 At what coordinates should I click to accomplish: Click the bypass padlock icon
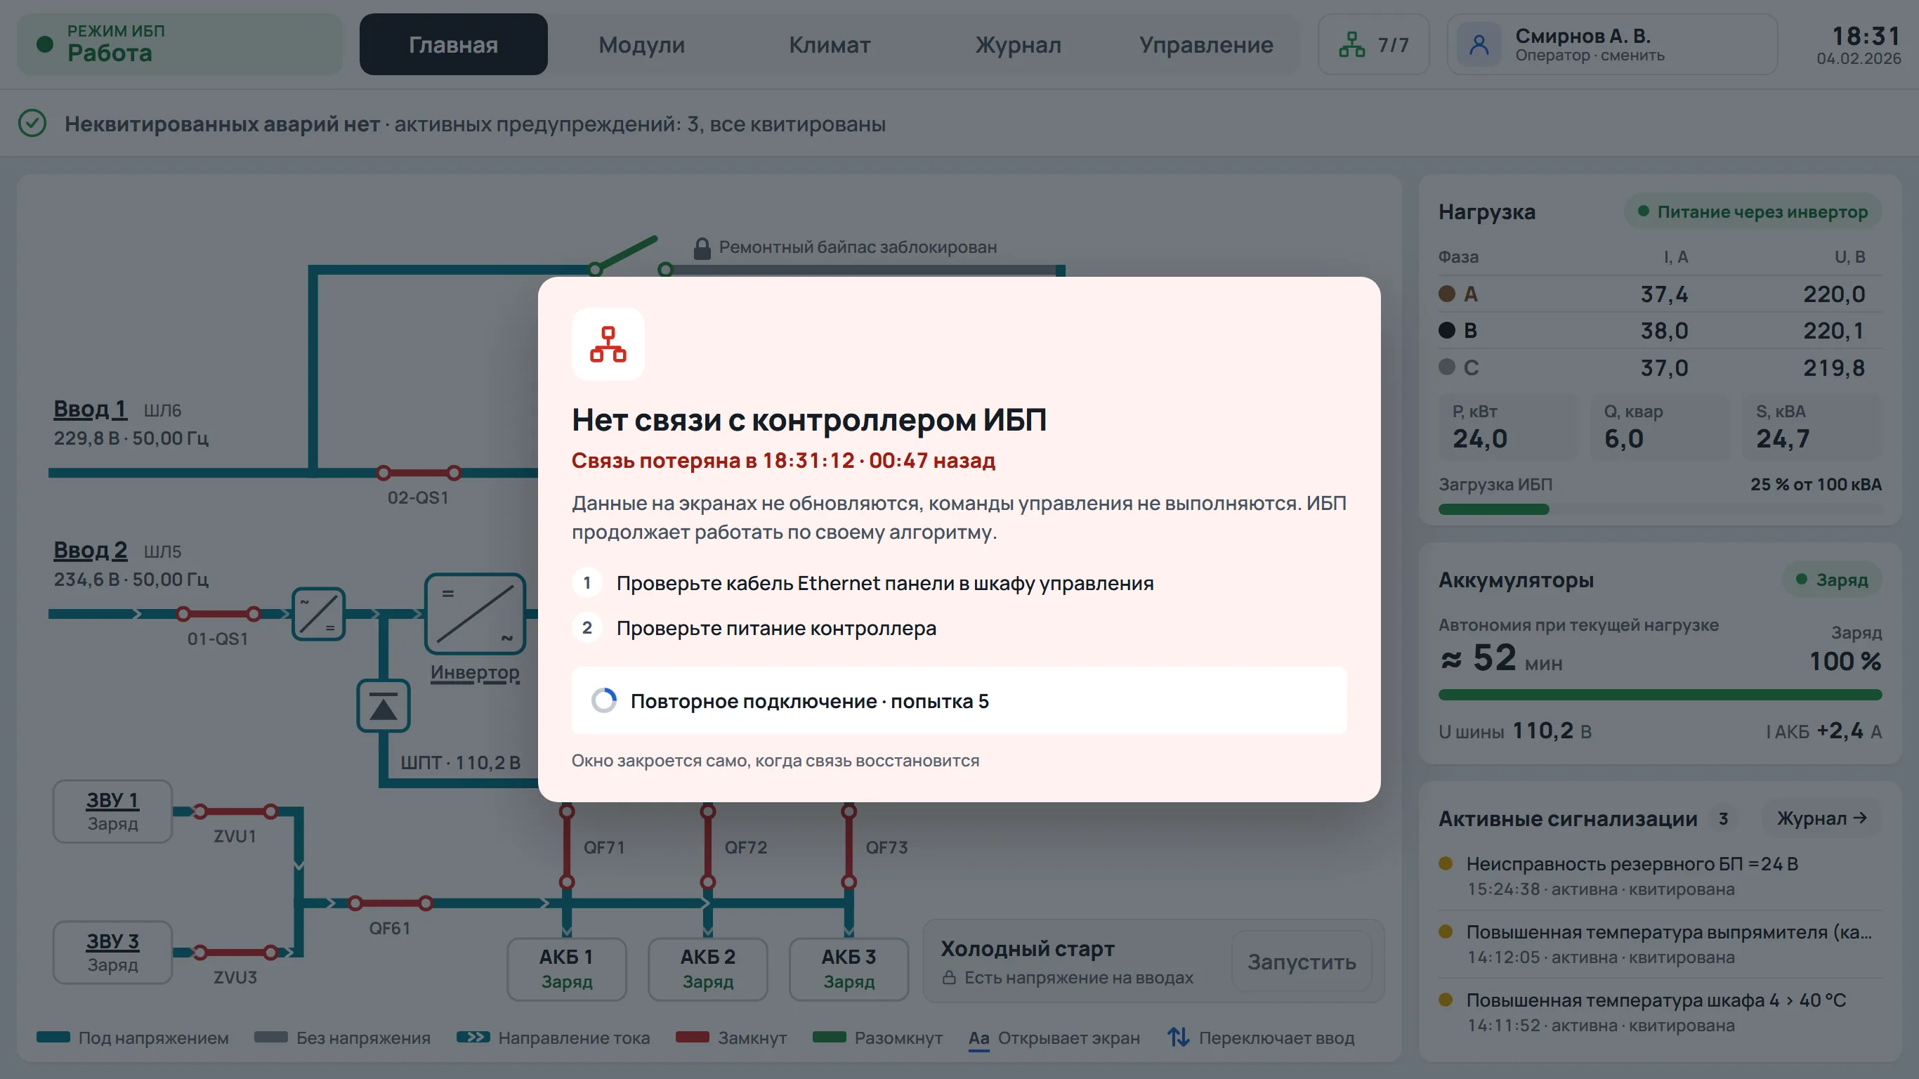pos(702,248)
